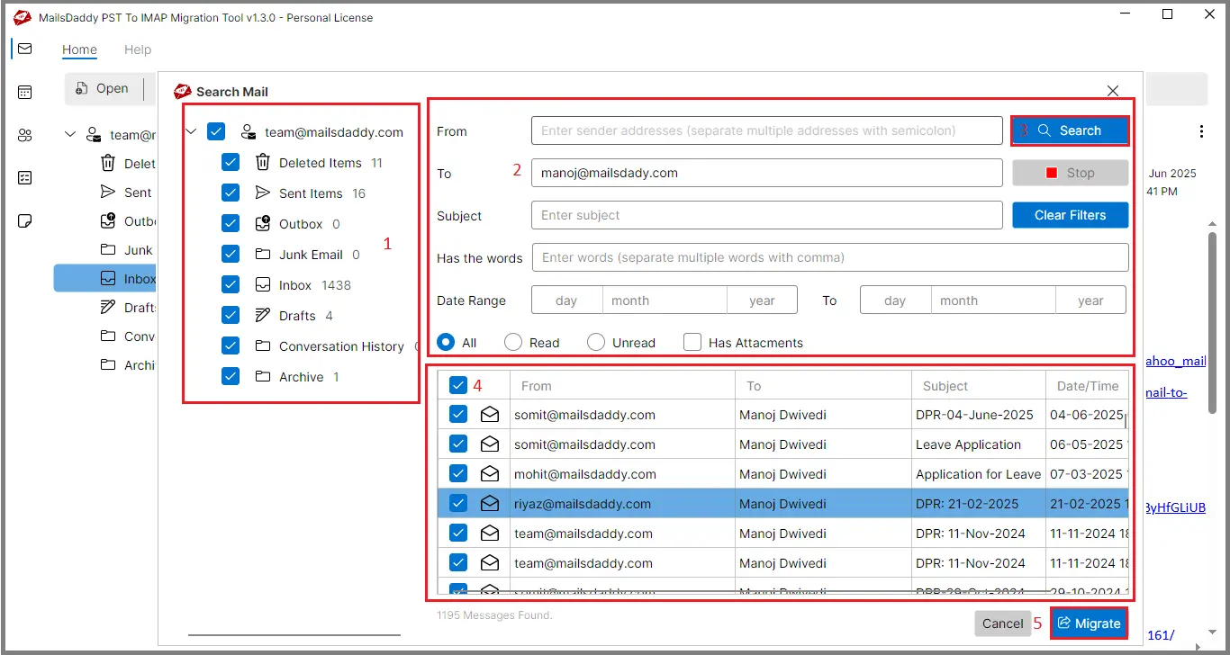
Task: Open the calendar icon in sidebar
Action: (x=24, y=92)
